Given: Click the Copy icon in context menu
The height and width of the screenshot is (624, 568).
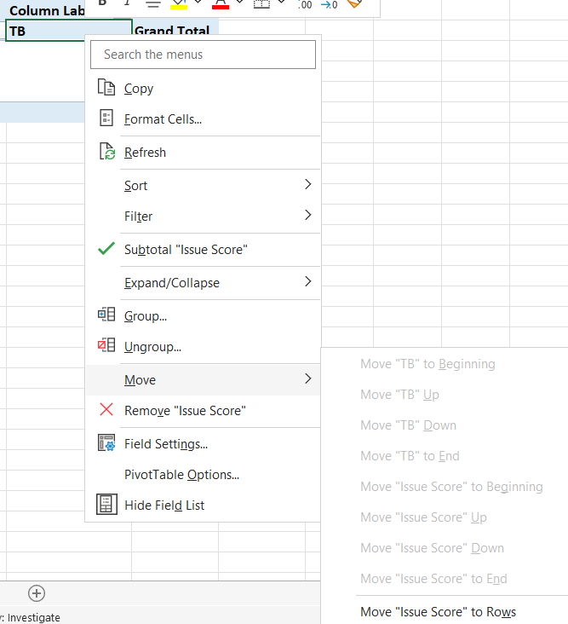Looking at the screenshot, I should 106,87.
